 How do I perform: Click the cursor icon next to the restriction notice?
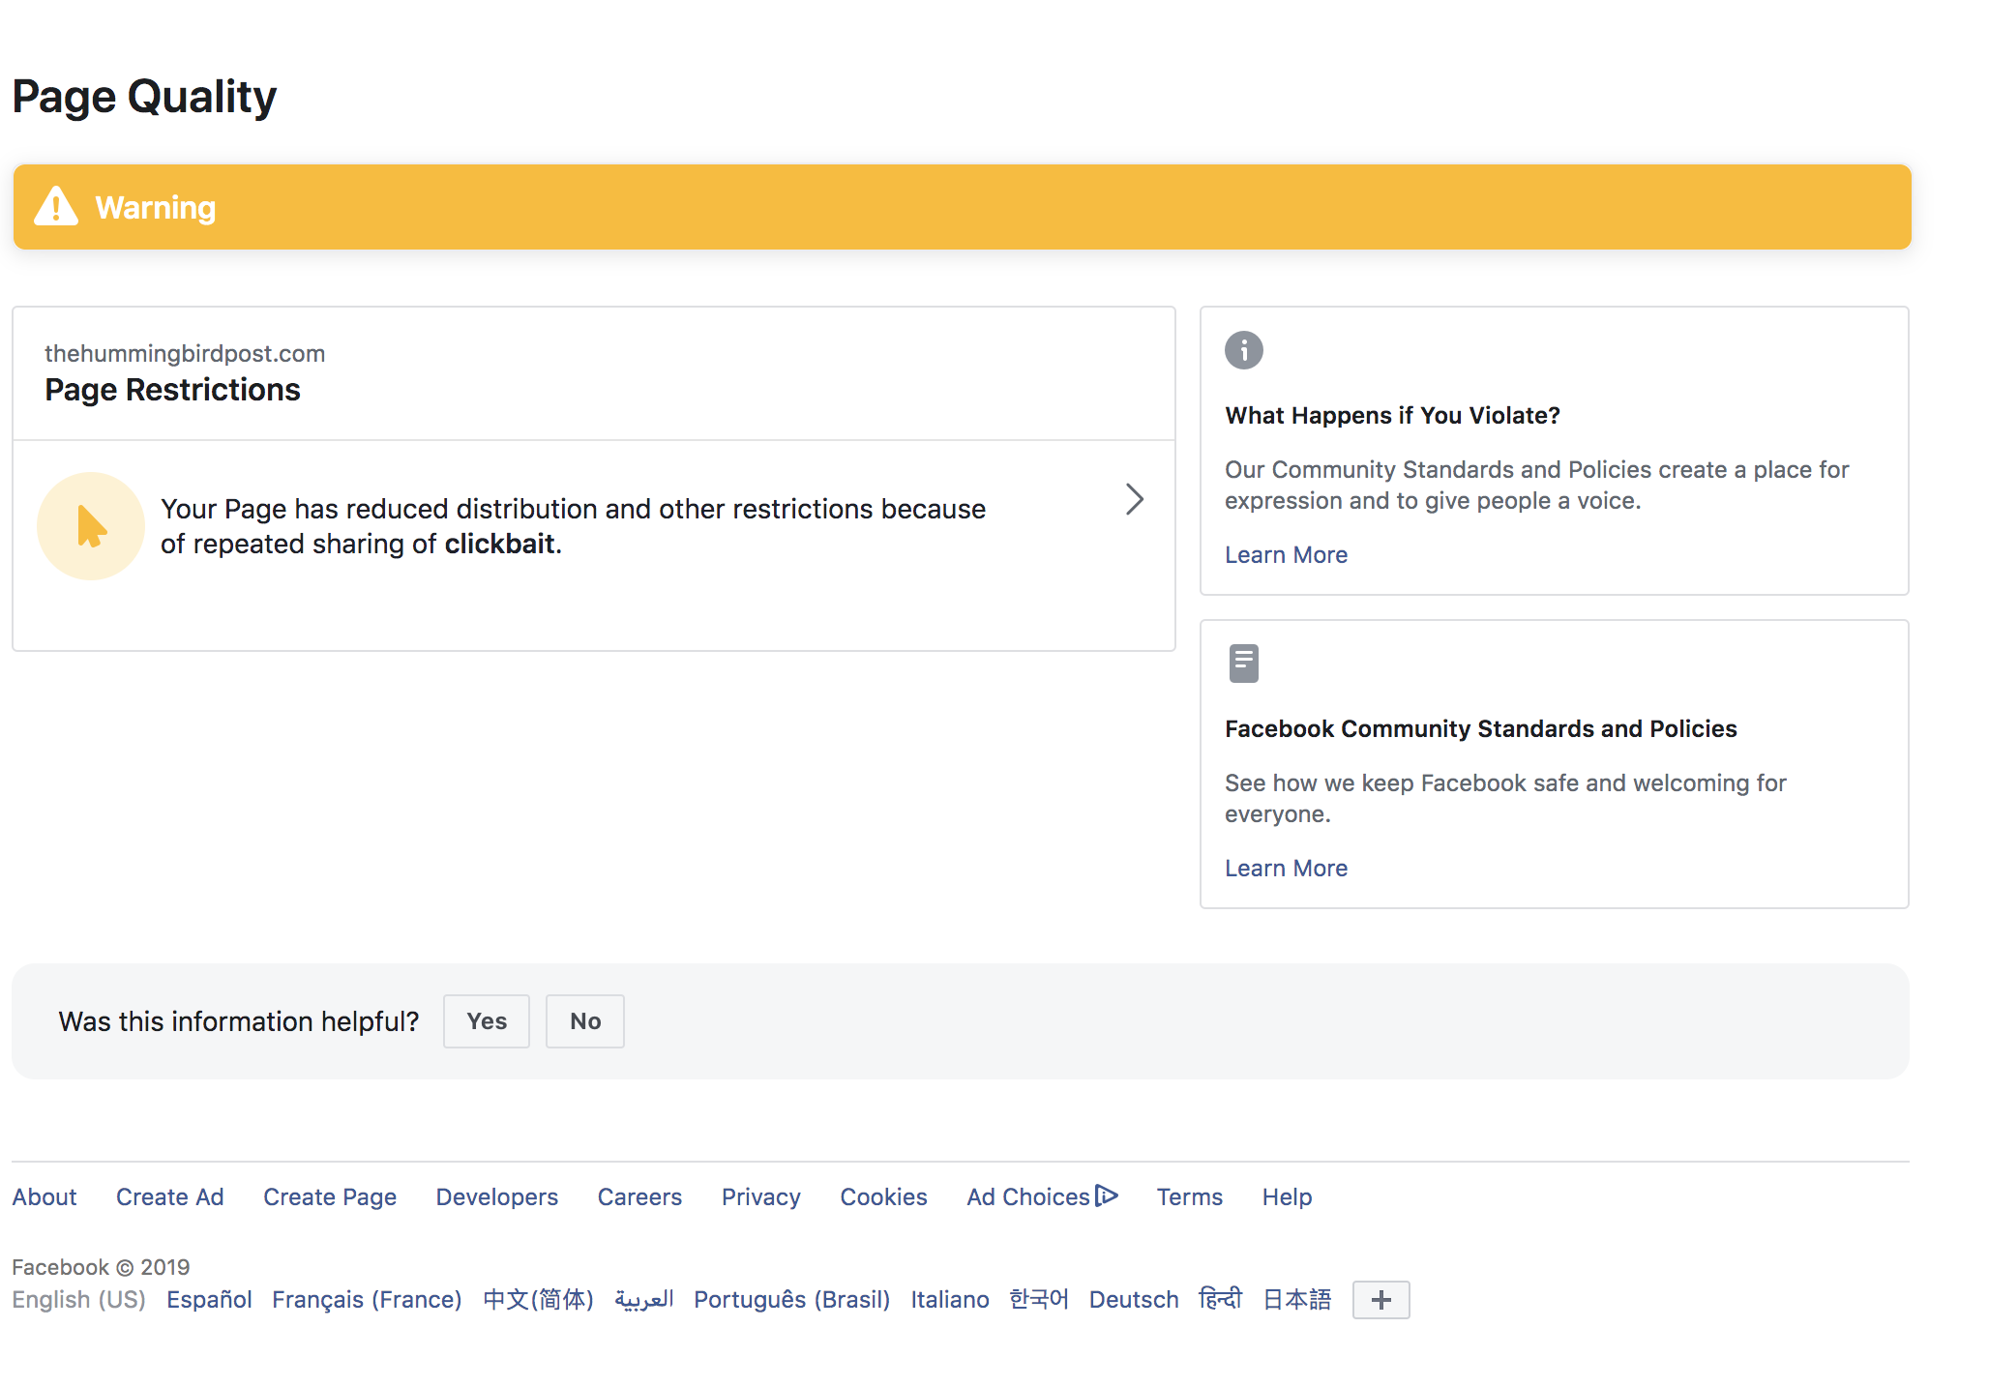pyautogui.click(x=90, y=525)
